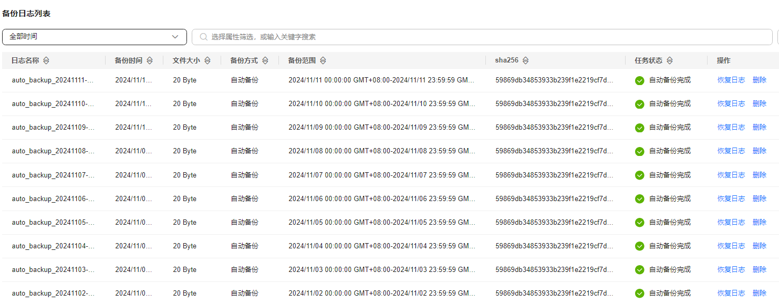
Task: Delete the auto_backup_20241109 log
Action: click(760, 127)
